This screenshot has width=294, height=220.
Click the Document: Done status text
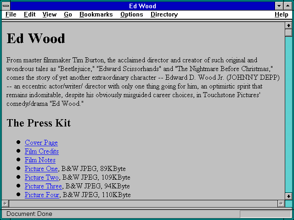[x=29, y=214]
